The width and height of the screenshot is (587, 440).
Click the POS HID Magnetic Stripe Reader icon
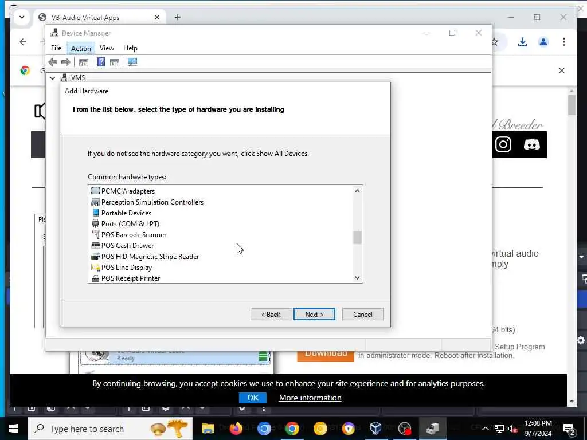coord(96,257)
